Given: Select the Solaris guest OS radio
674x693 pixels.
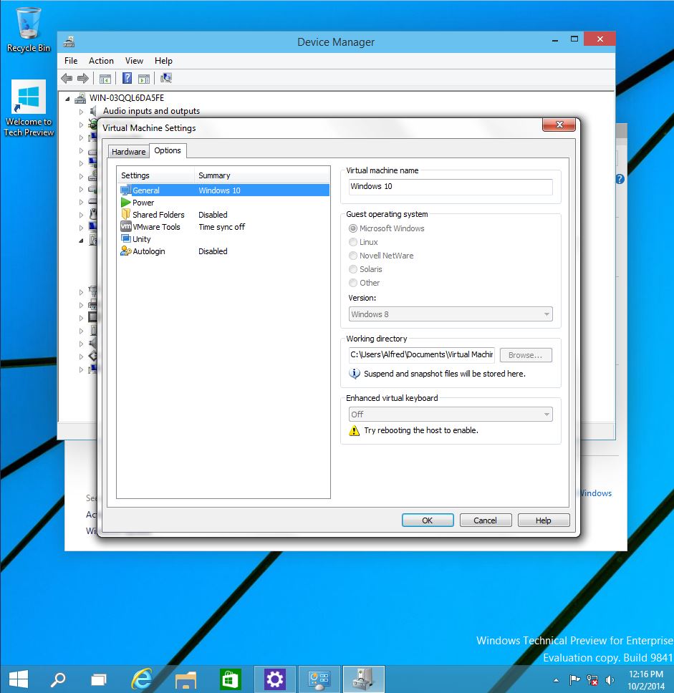Looking at the screenshot, I should tap(353, 269).
